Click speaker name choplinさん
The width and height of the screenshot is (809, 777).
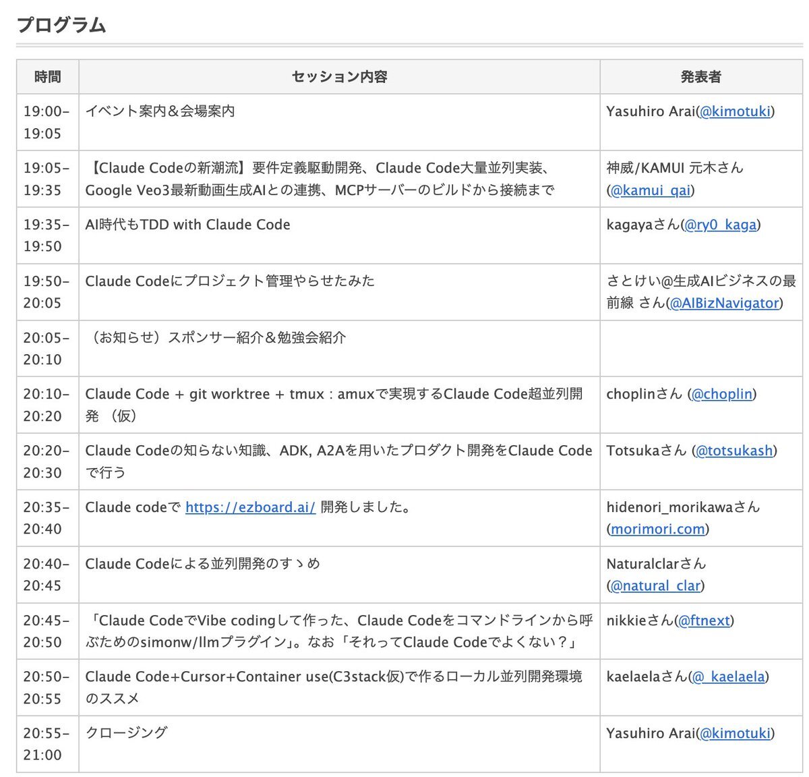tap(645, 394)
